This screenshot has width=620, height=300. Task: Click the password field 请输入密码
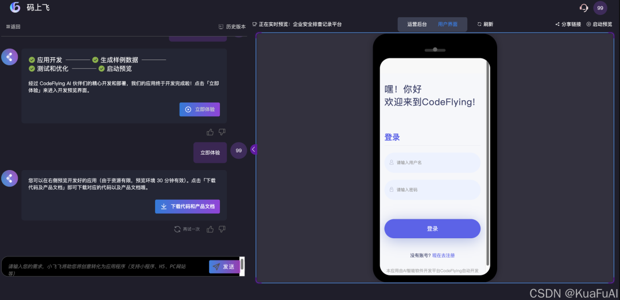432,190
